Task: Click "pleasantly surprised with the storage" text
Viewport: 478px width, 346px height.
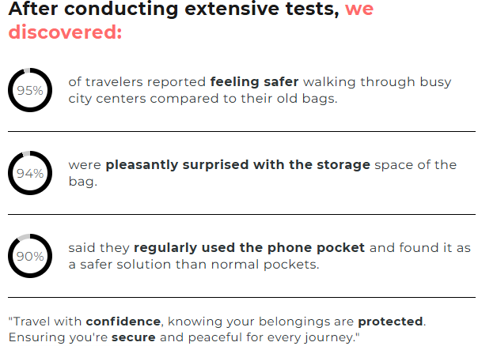Action: (237, 165)
